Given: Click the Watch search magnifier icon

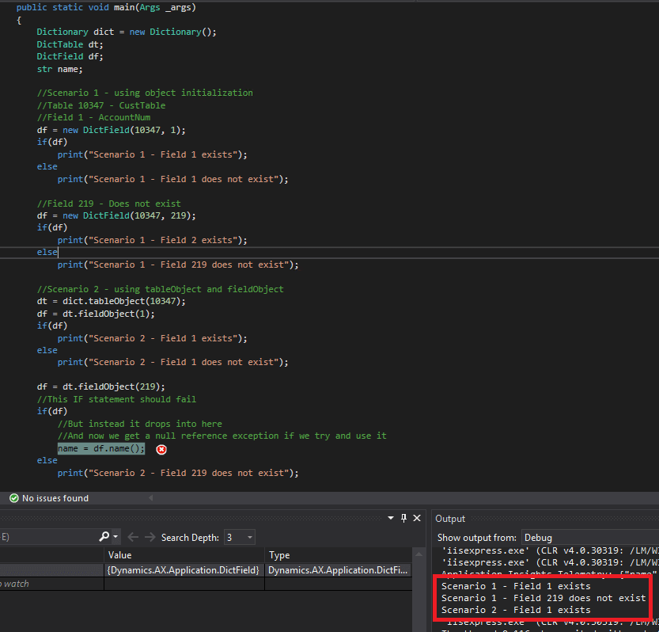Looking at the screenshot, I should (104, 536).
